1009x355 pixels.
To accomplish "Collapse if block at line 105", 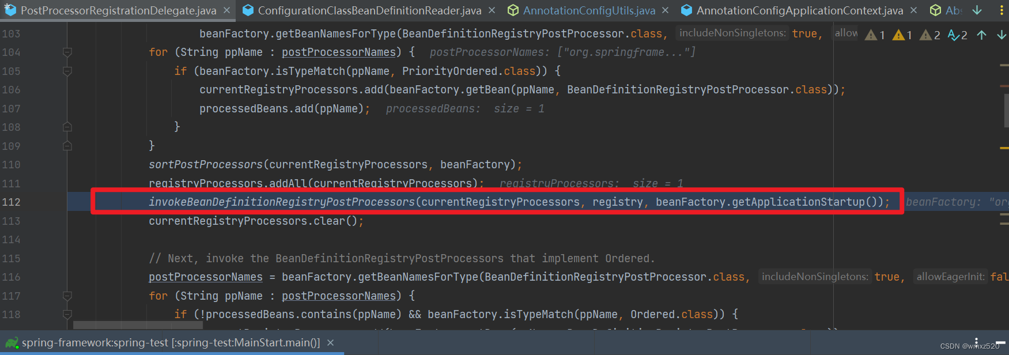I will [x=67, y=71].
